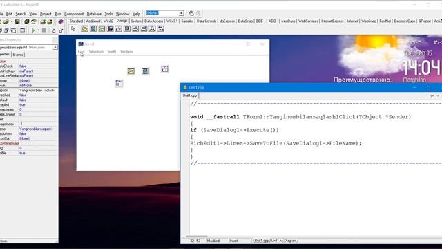The height and width of the screenshot is (249, 442).
Task: Pick the SaveDialog component from Dialogs palette
Action: tap(93, 29)
